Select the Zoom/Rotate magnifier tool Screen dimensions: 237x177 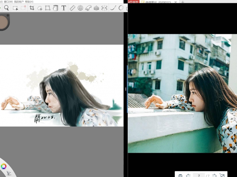pos(6,8)
